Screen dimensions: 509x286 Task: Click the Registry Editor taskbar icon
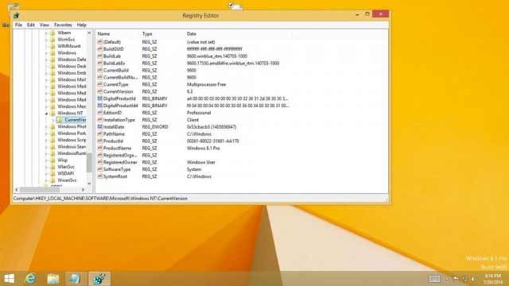(x=99, y=279)
